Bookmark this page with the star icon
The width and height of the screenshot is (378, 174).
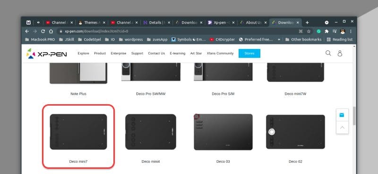[x=309, y=31]
